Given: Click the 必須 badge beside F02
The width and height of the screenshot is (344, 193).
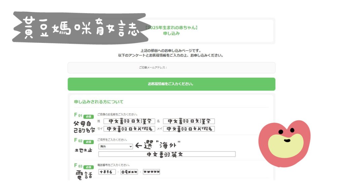Looking at the screenshot, I should pyautogui.click(x=88, y=142).
